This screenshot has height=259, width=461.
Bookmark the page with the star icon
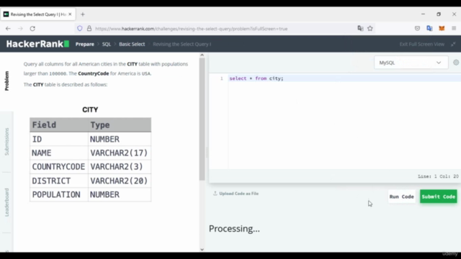(370, 28)
